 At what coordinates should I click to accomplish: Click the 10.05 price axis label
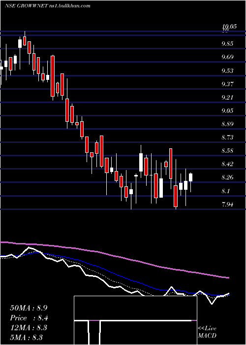pos(229,27)
